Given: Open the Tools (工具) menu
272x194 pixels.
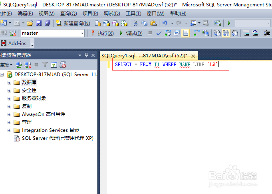Looking at the screenshot, I should pyautogui.click(x=133, y=13).
